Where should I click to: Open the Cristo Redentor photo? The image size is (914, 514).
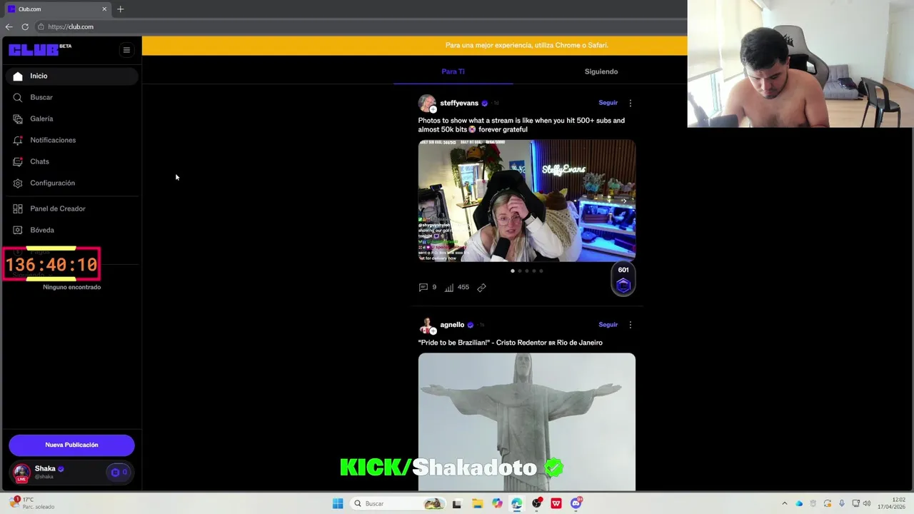526,422
